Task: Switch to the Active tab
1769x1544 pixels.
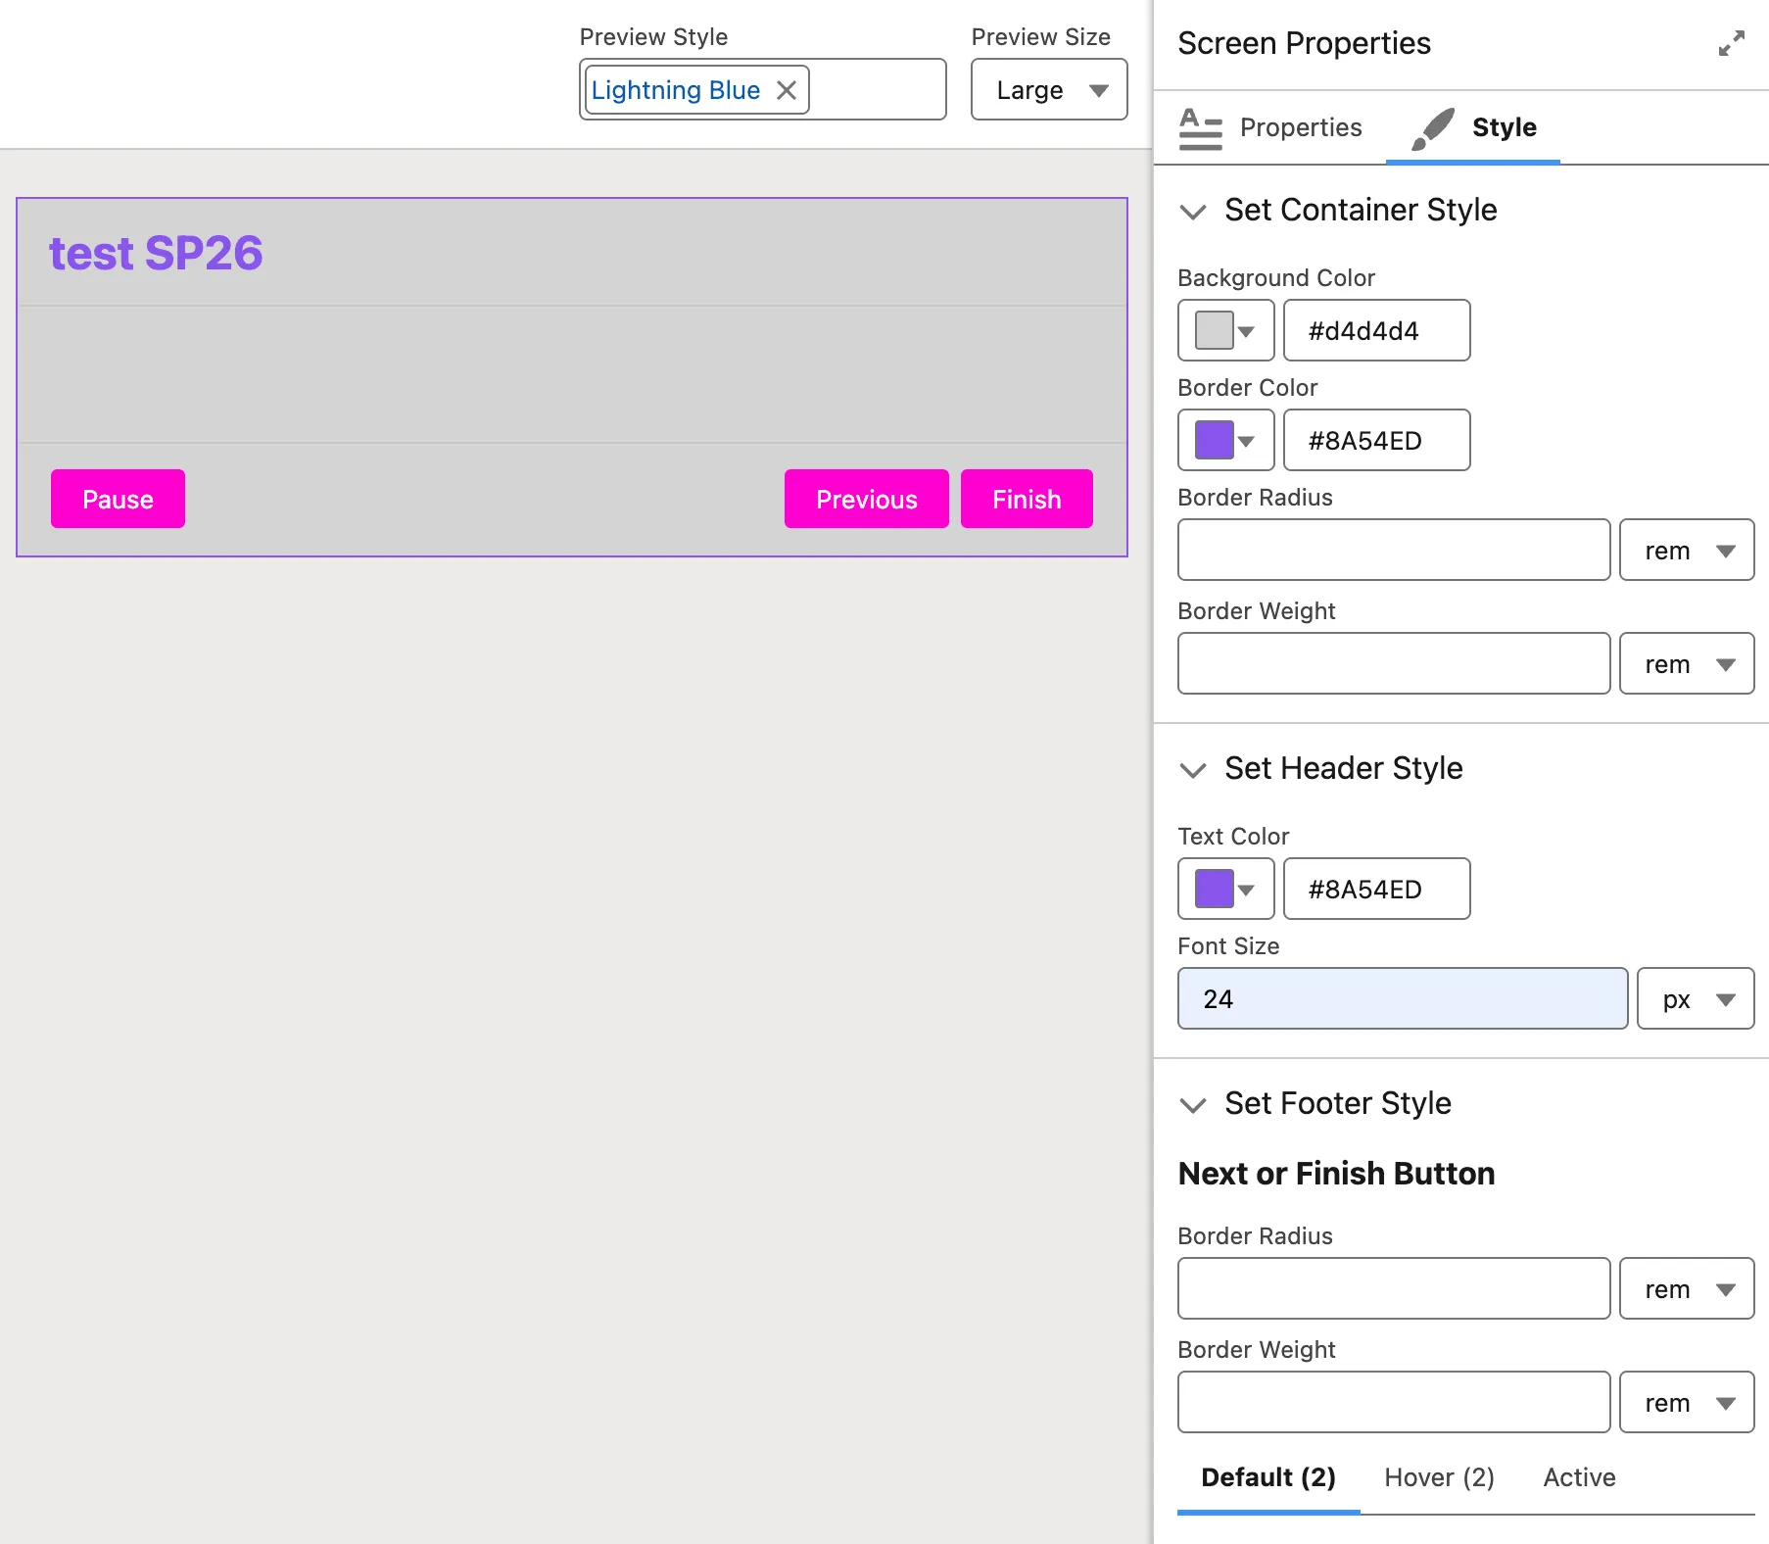Action: pyautogui.click(x=1578, y=1477)
